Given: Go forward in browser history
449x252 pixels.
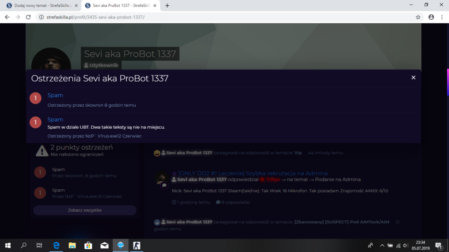Looking at the screenshot, I should pos(18,17).
